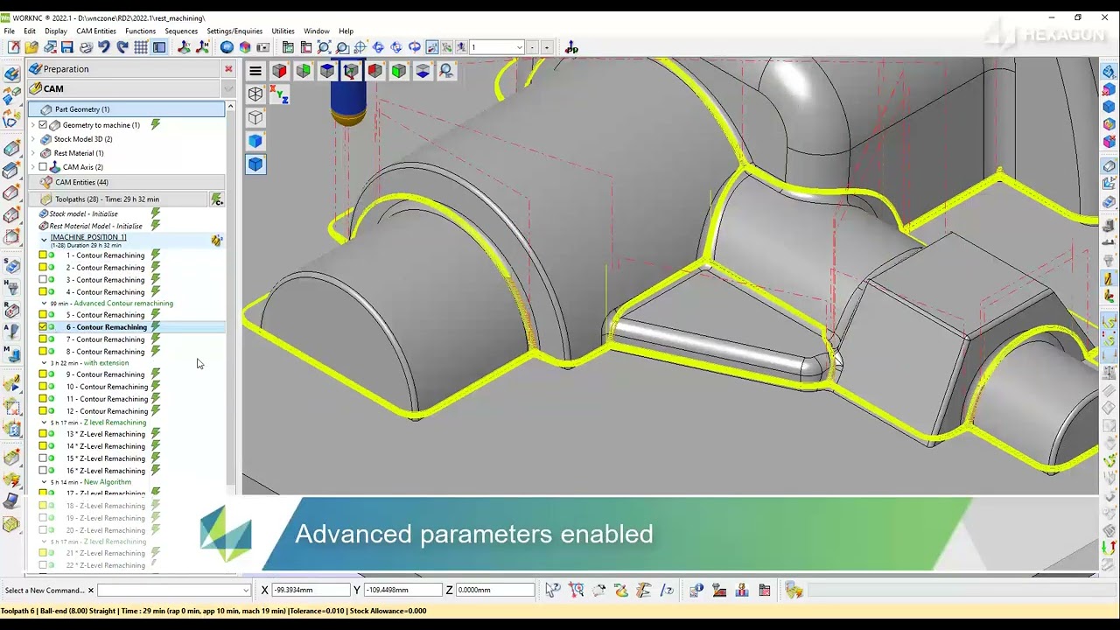Viewport: 1120px width, 630px height.
Task: Toggle checkbox of 15 * Z-Level Remachining
Action: tap(43, 458)
